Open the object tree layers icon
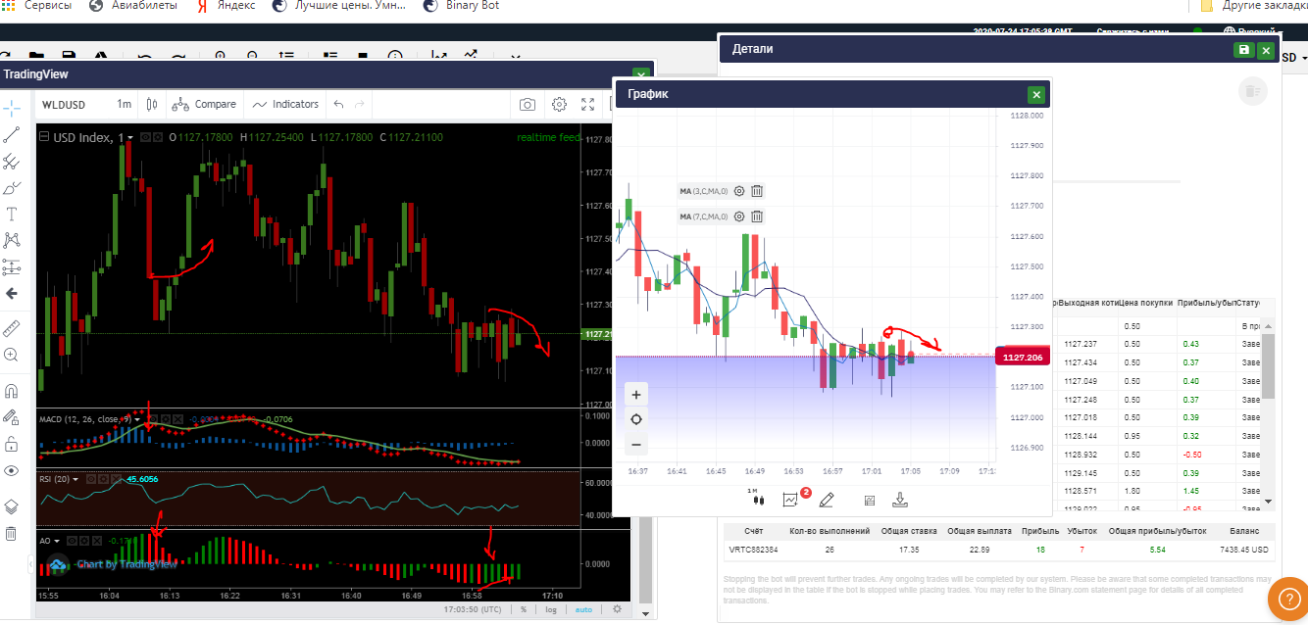The height and width of the screenshot is (625, 1308). (12, 506)
